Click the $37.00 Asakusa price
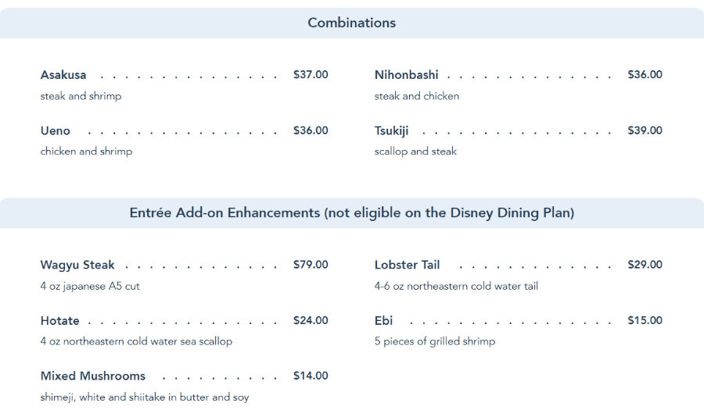Viewport: 704px width, 417px height. pyautogui.click(x=311, y=75)
